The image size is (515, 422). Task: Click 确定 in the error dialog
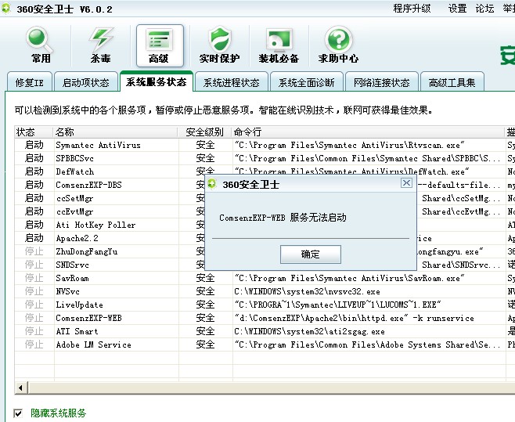(x=311, y=254)
